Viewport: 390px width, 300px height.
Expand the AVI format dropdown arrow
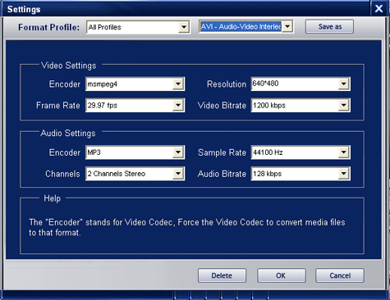pos(287,26)
